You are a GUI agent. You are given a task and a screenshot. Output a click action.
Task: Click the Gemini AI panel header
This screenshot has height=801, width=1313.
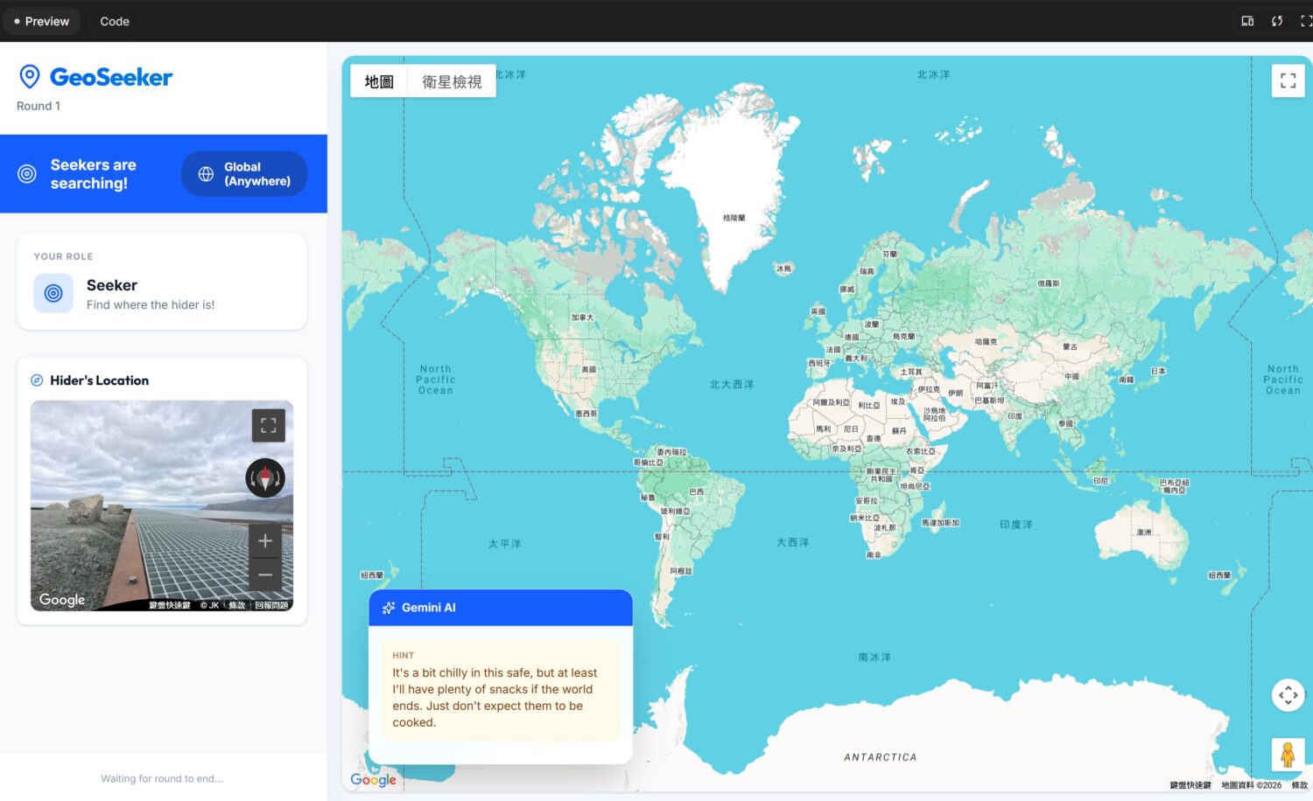tap(501, 608)
